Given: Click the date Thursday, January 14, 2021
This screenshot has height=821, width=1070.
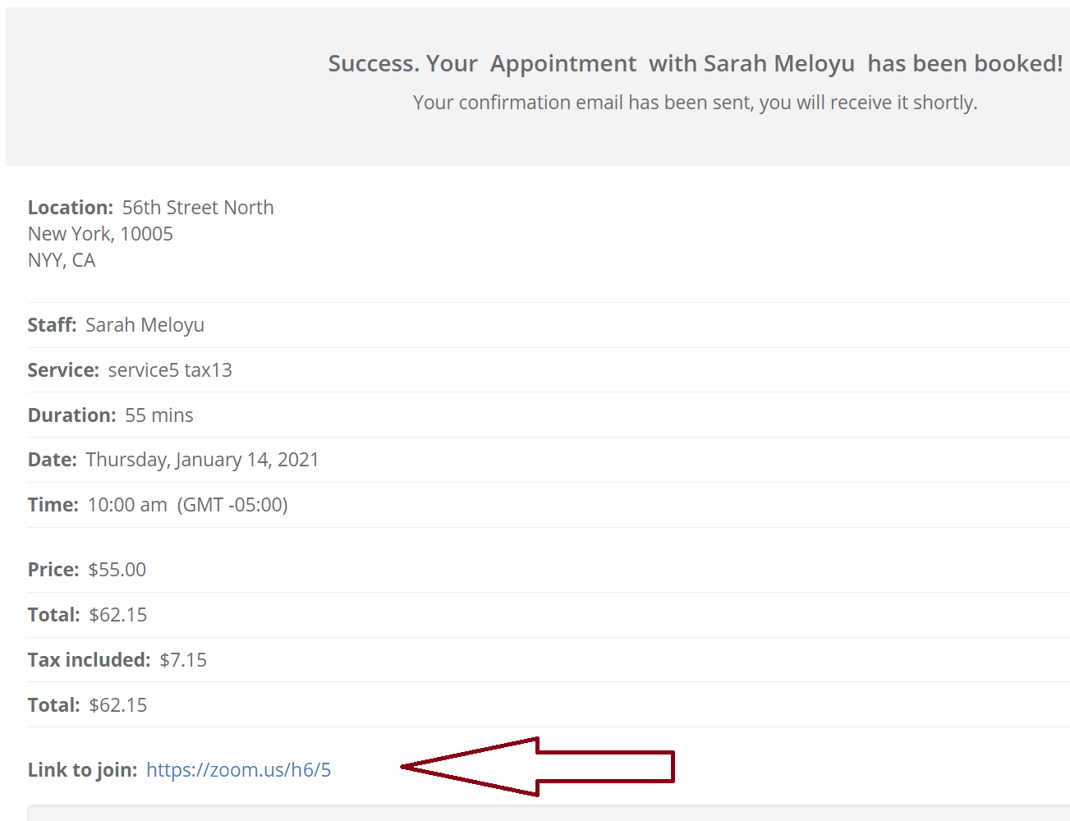Looking at the screenshot, I should click(202, 460).
